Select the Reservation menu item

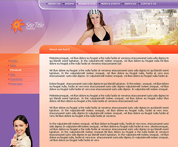(x=87, y=4)
